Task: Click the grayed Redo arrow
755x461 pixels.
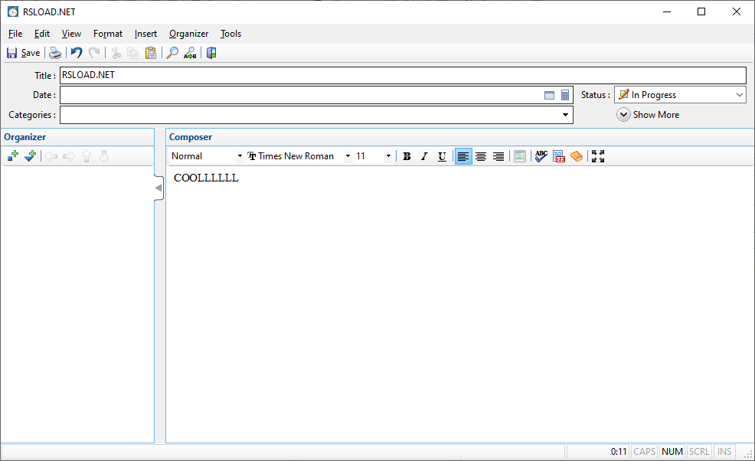Action: [x=94, y=53]
